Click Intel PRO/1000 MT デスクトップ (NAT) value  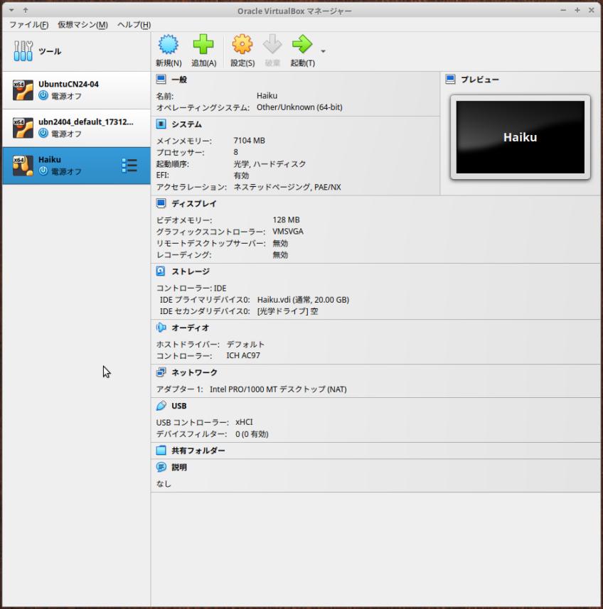point(278,389)
